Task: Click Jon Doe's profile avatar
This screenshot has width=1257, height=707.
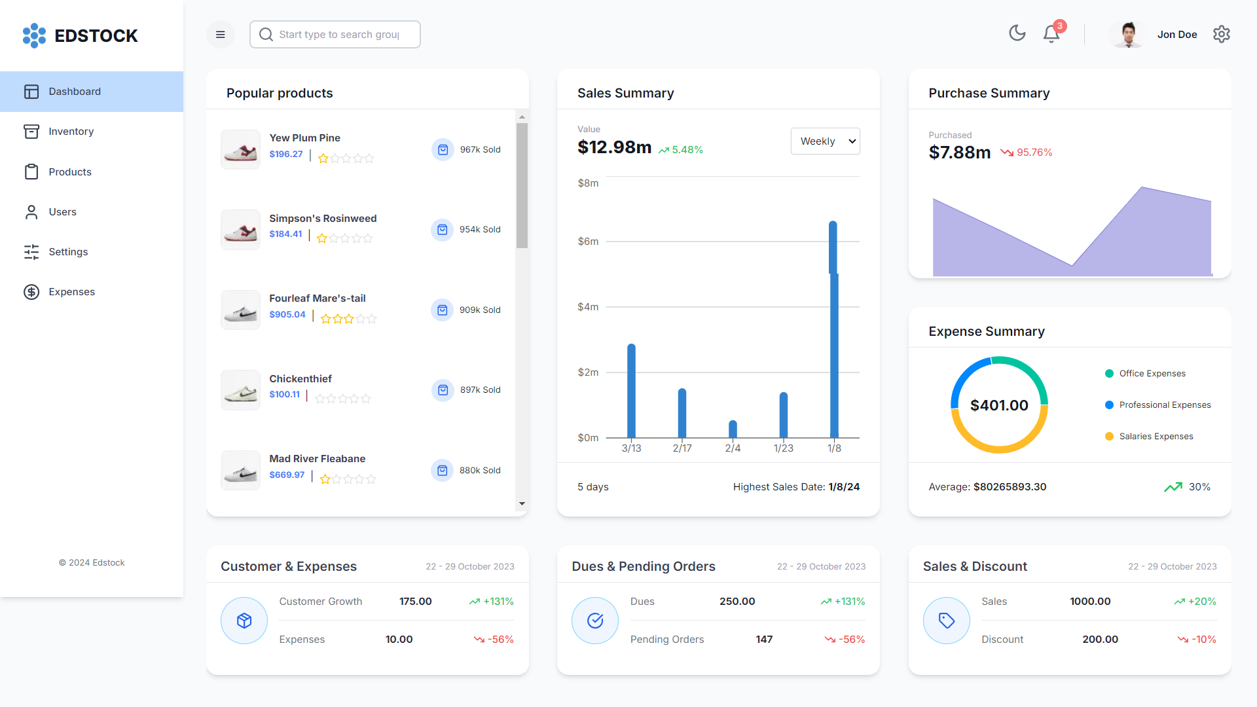Action: click(x=1128, y=35)
